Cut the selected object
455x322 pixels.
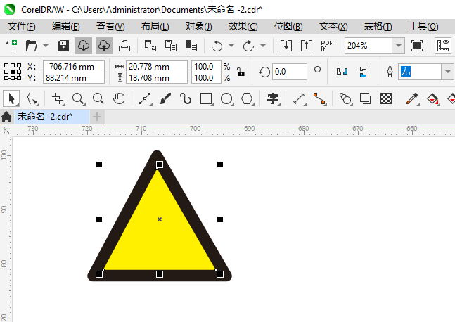click(x=150, y=46)
